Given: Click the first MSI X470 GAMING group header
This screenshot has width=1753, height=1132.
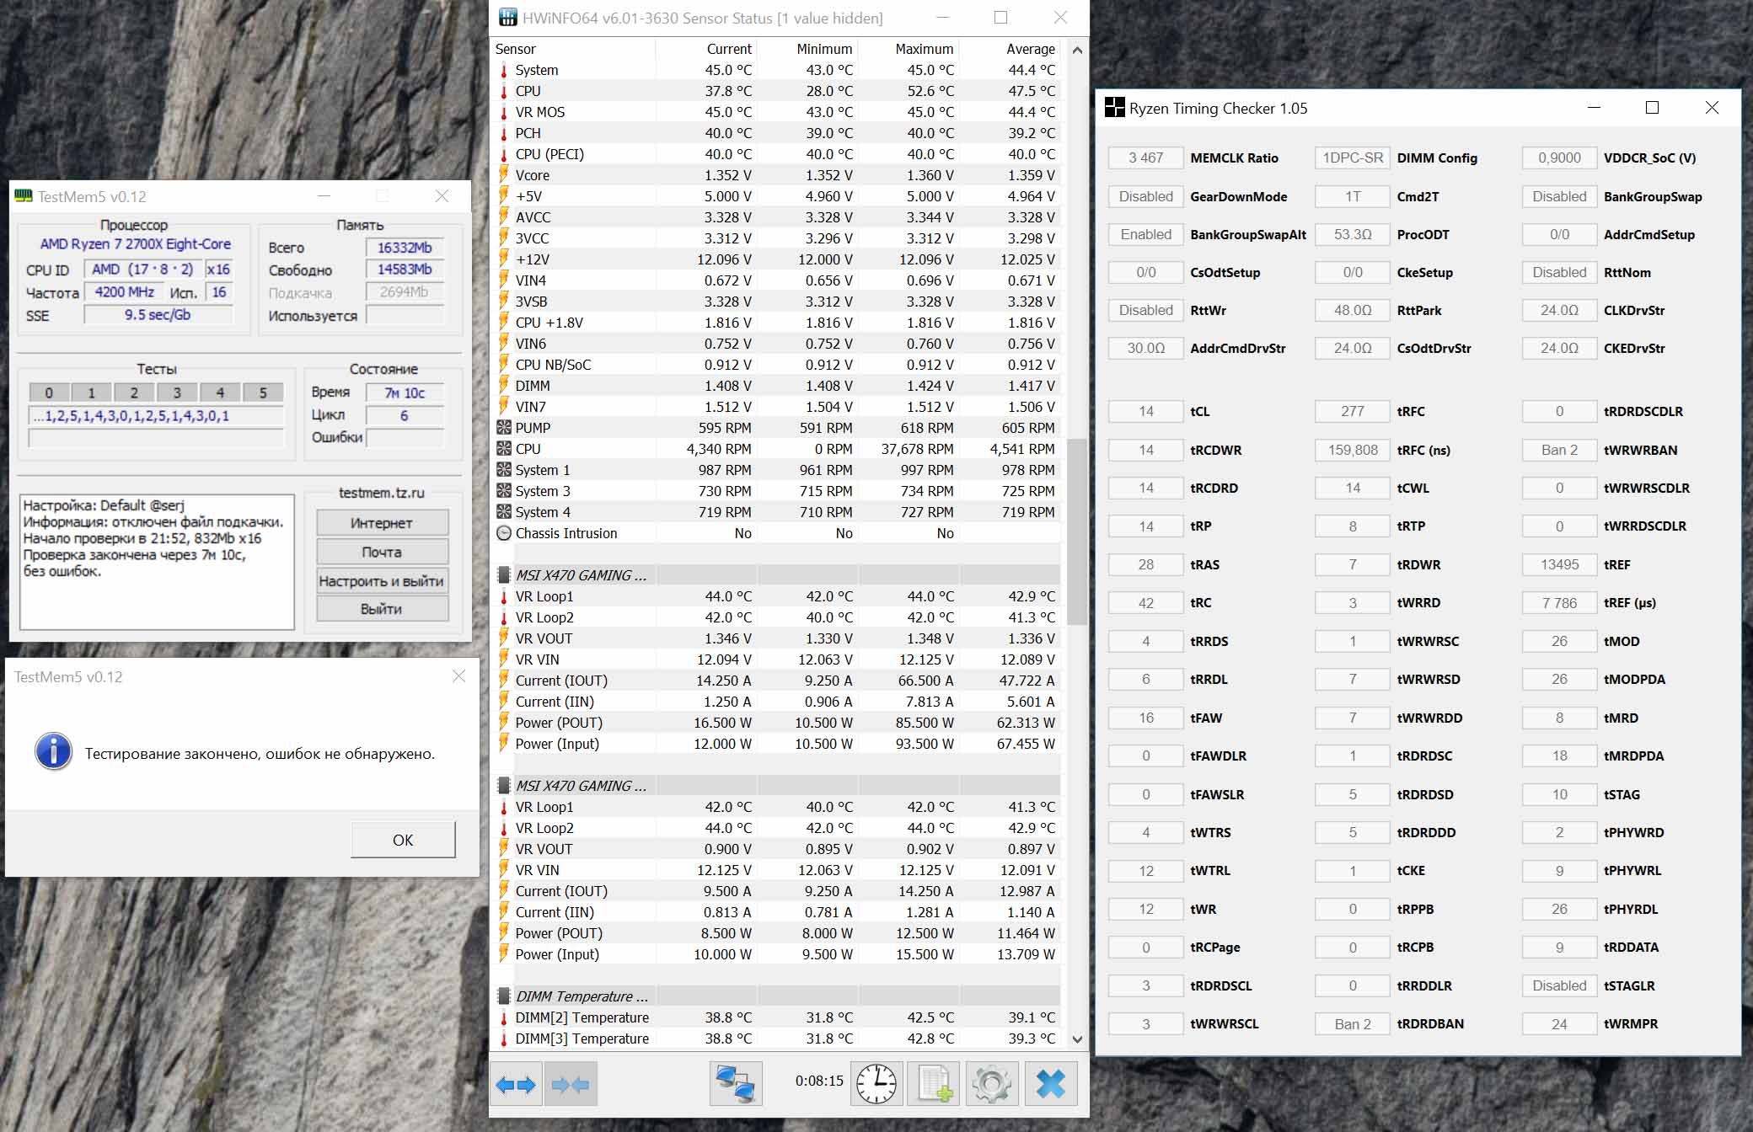Looking at the screenshot, I should coord(582,575).
